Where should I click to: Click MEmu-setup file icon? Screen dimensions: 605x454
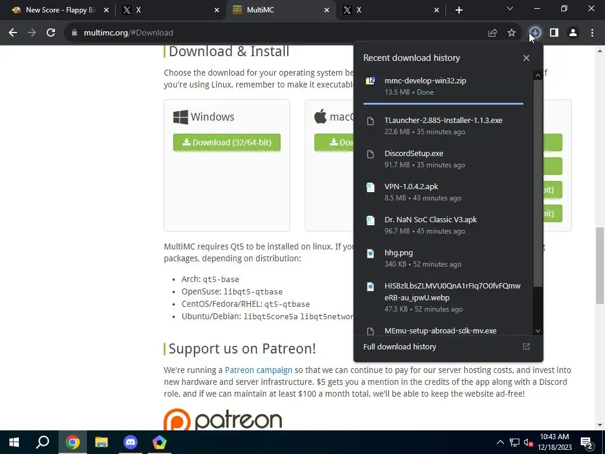coord(370,331)
